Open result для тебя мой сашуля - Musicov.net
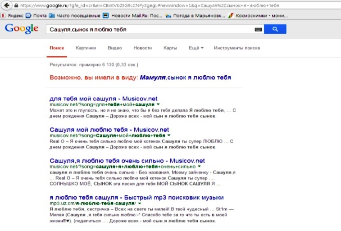This screenshot has width=341, height=231. tap(104, 99)
